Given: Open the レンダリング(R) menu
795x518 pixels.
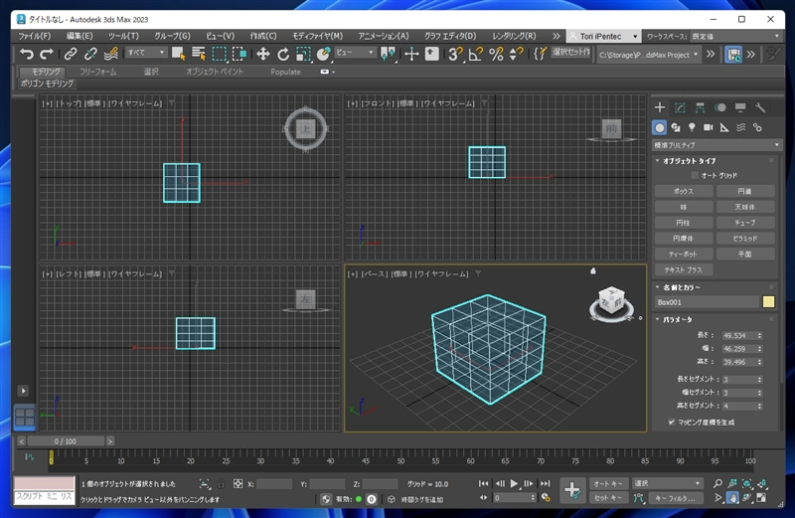Looking at the screenshot, I should click(514, 36).
